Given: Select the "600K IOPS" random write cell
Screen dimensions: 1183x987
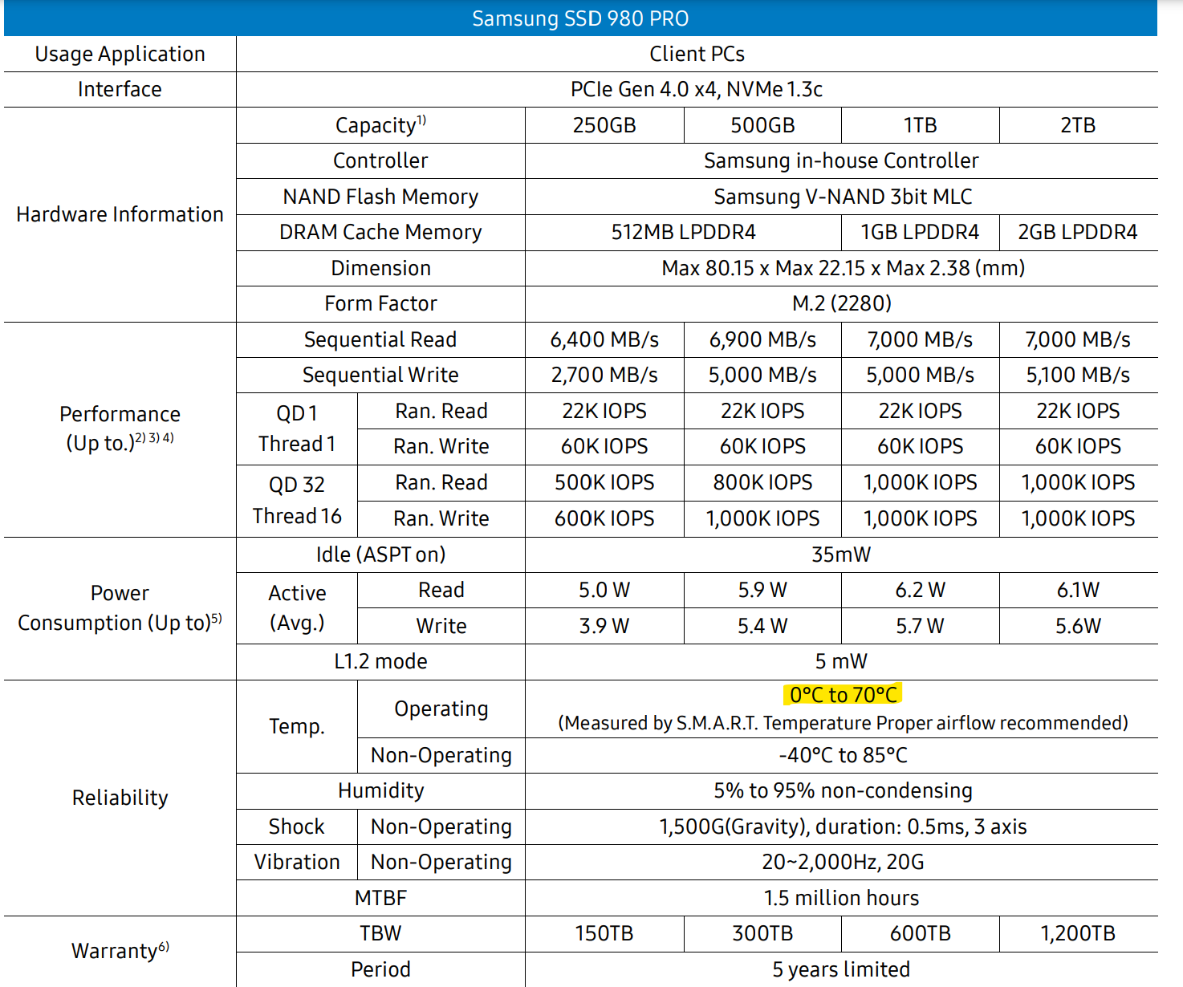Looking at the screenshot, I should pos(604,518).
